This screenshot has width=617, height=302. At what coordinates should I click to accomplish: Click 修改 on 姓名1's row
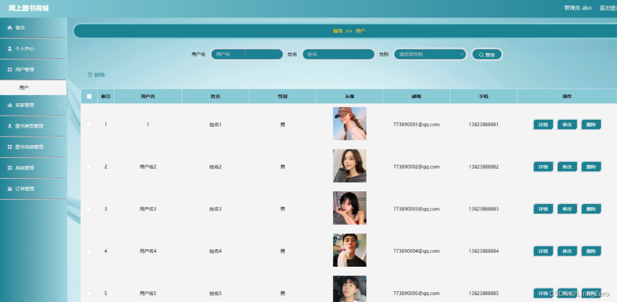(x=567, y=124)
